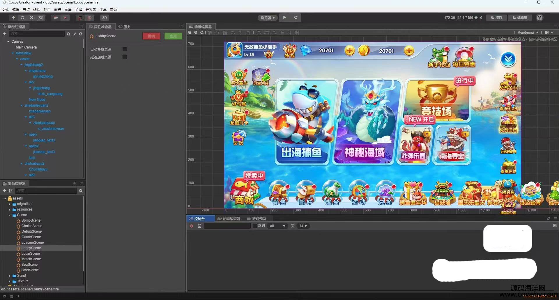The width and height of the screenshot is (559, 300).
Task: Click the red revert button
Action: click(151, 36)
